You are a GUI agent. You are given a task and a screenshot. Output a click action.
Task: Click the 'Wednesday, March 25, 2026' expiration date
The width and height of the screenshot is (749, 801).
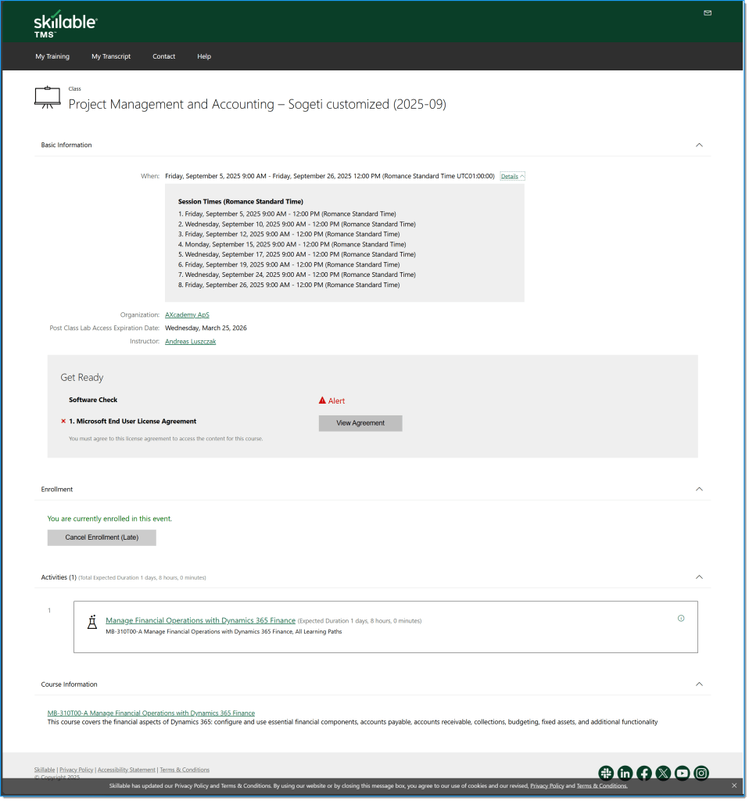point(206,328)
